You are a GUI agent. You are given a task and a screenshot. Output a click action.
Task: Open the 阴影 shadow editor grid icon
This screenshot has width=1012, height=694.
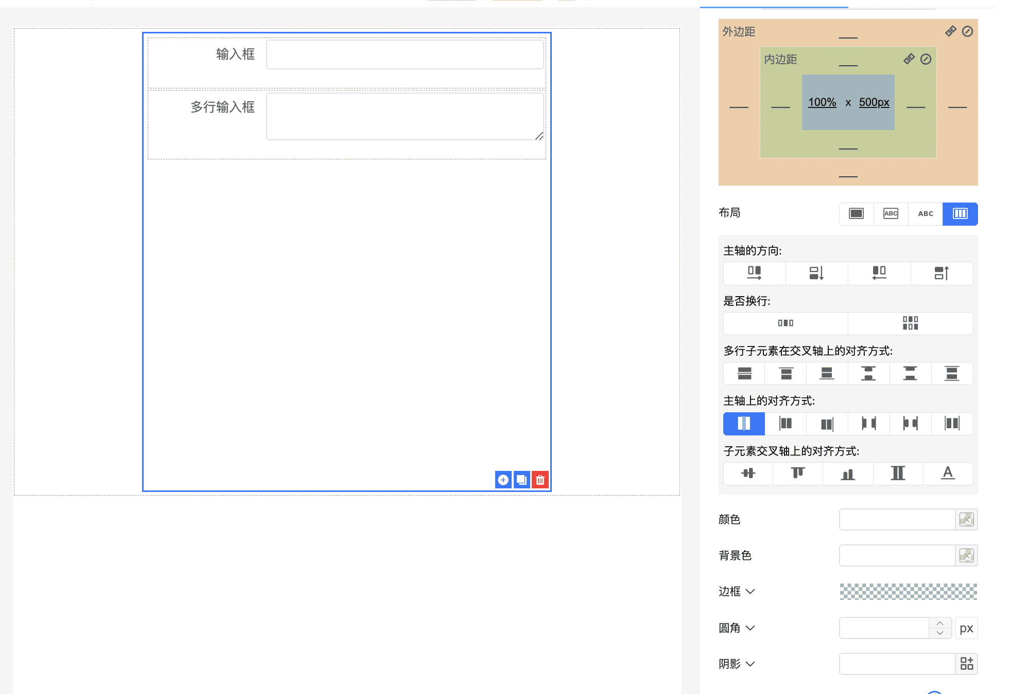coord(966,664)
